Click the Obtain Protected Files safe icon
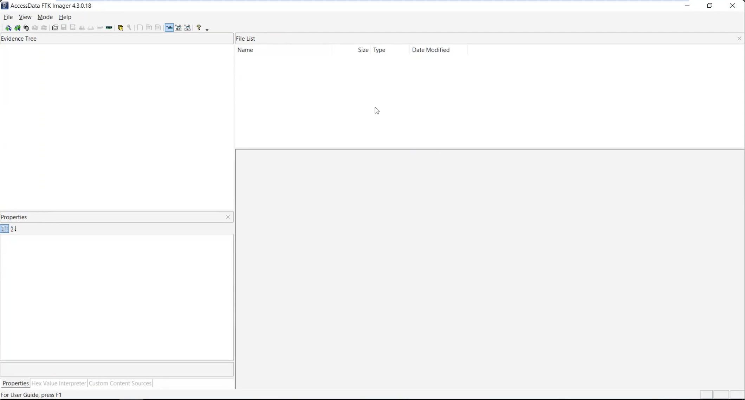745x400 pixels. [x=121, y=28]
